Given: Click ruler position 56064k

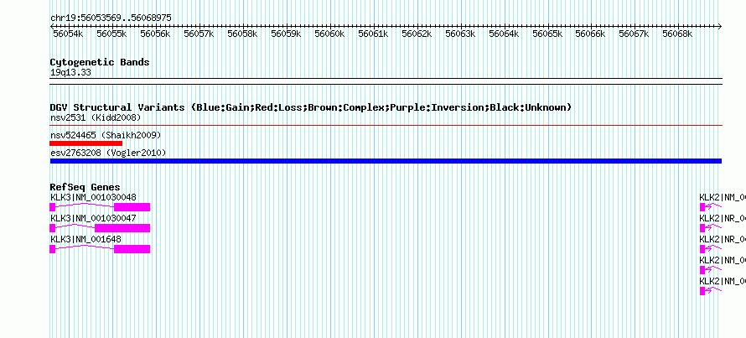Looking at the screenshot, I should (504, 34).
